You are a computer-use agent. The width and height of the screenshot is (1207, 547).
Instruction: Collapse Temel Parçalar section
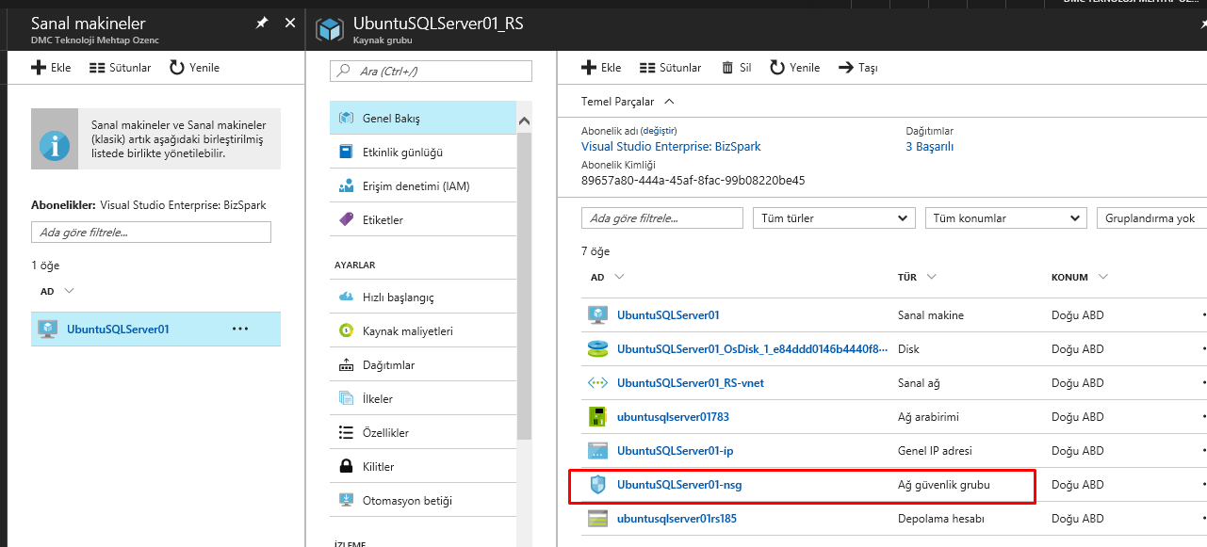pos(628,102)
